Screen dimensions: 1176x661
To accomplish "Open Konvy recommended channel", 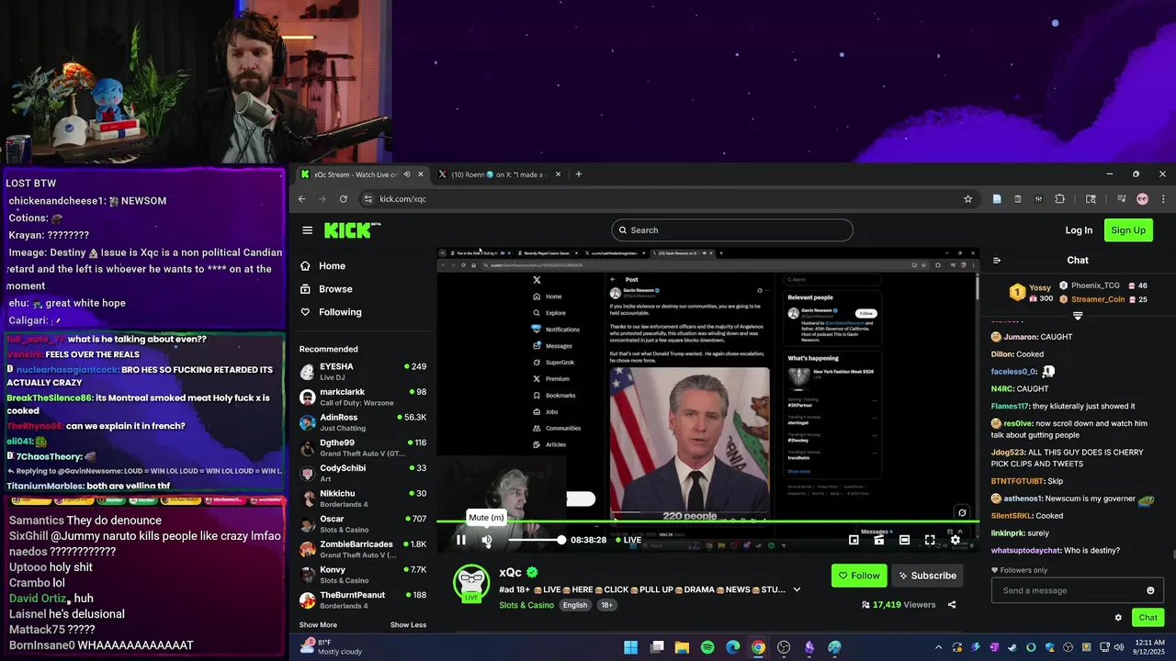I will click(x=363, y=575).
